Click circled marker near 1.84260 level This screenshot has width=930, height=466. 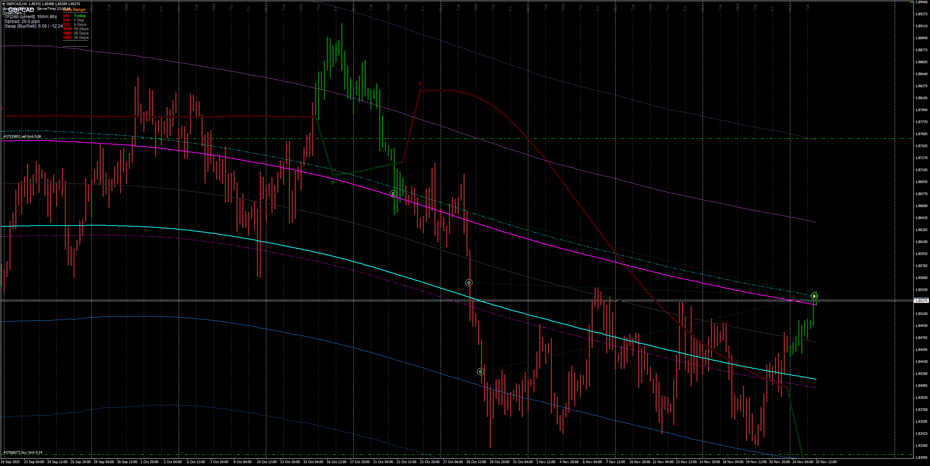480,372
